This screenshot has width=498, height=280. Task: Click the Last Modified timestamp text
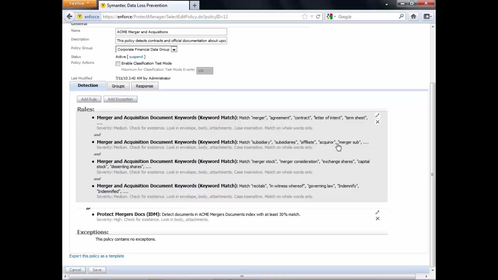tap(143, 78)
